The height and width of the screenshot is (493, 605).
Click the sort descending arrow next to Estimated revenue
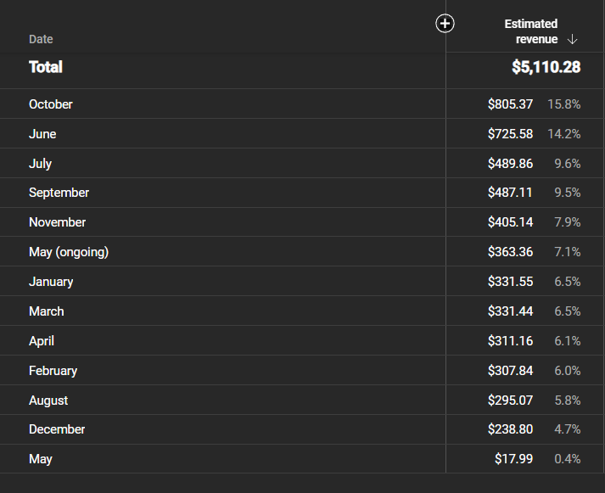[572, 39]
